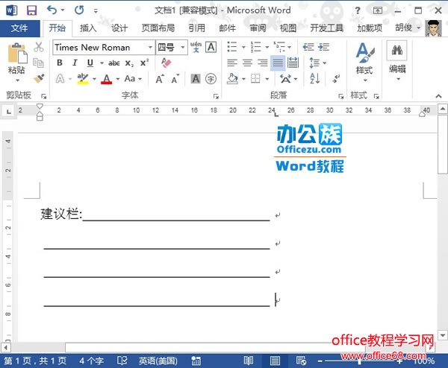Image resolution: width=448 pixels, height=368 pixels.
Task: Toggle Italic formatting
Action: pyautogui.click(x=75, y=63)
